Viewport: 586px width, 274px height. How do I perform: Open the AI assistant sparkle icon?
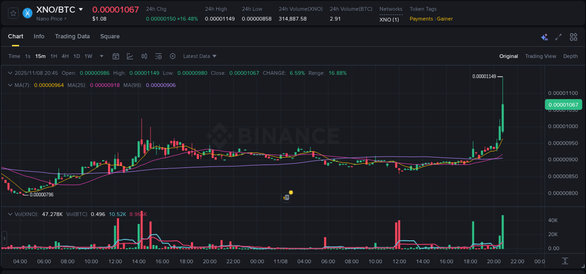pyautogui.click(x=544, y=36)
